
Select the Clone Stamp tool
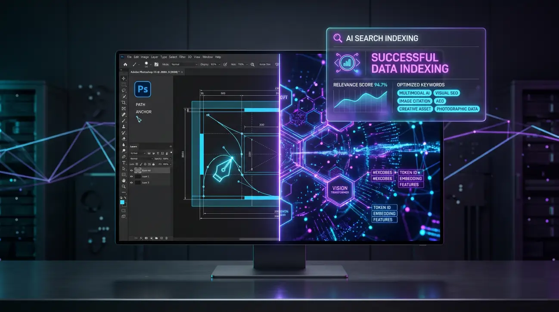(124, 127)
